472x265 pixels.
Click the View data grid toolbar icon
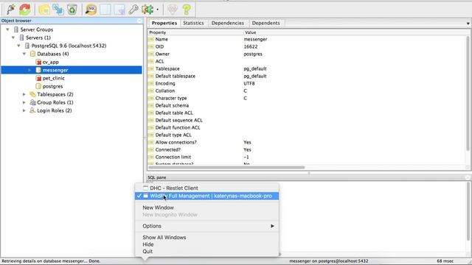pyautogui.click(x=105, y=10)
